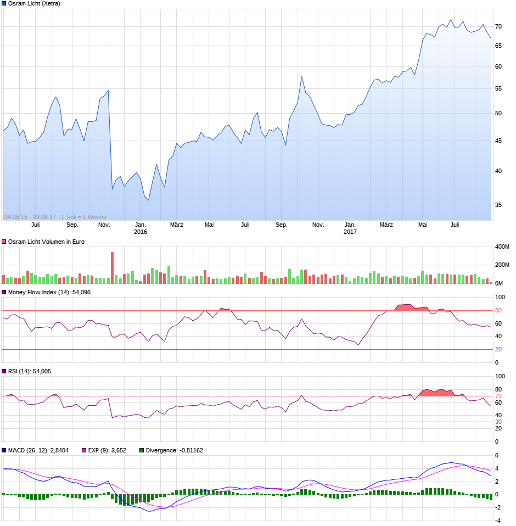Click the price peak near October 2016
This screenshot has height=526, width=516.
(x=302, y=77)
